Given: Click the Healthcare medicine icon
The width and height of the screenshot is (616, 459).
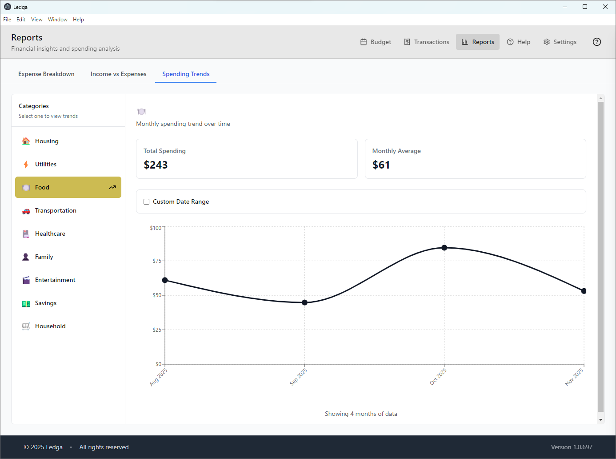Looking at the screenshot, I should [26, 234].
